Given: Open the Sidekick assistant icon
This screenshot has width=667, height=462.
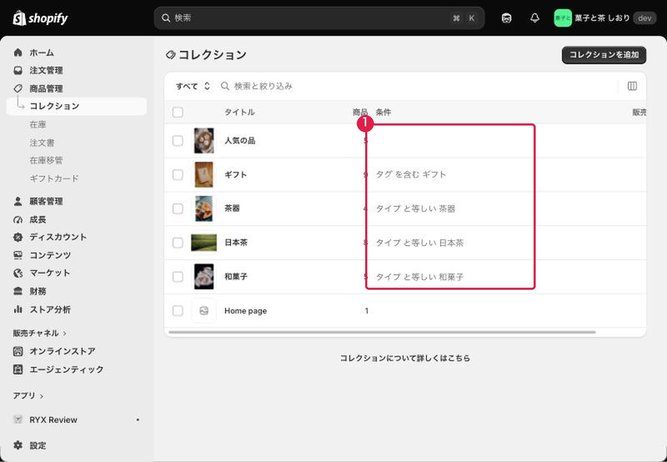Looking at the screenshot, I should point(507,18).
